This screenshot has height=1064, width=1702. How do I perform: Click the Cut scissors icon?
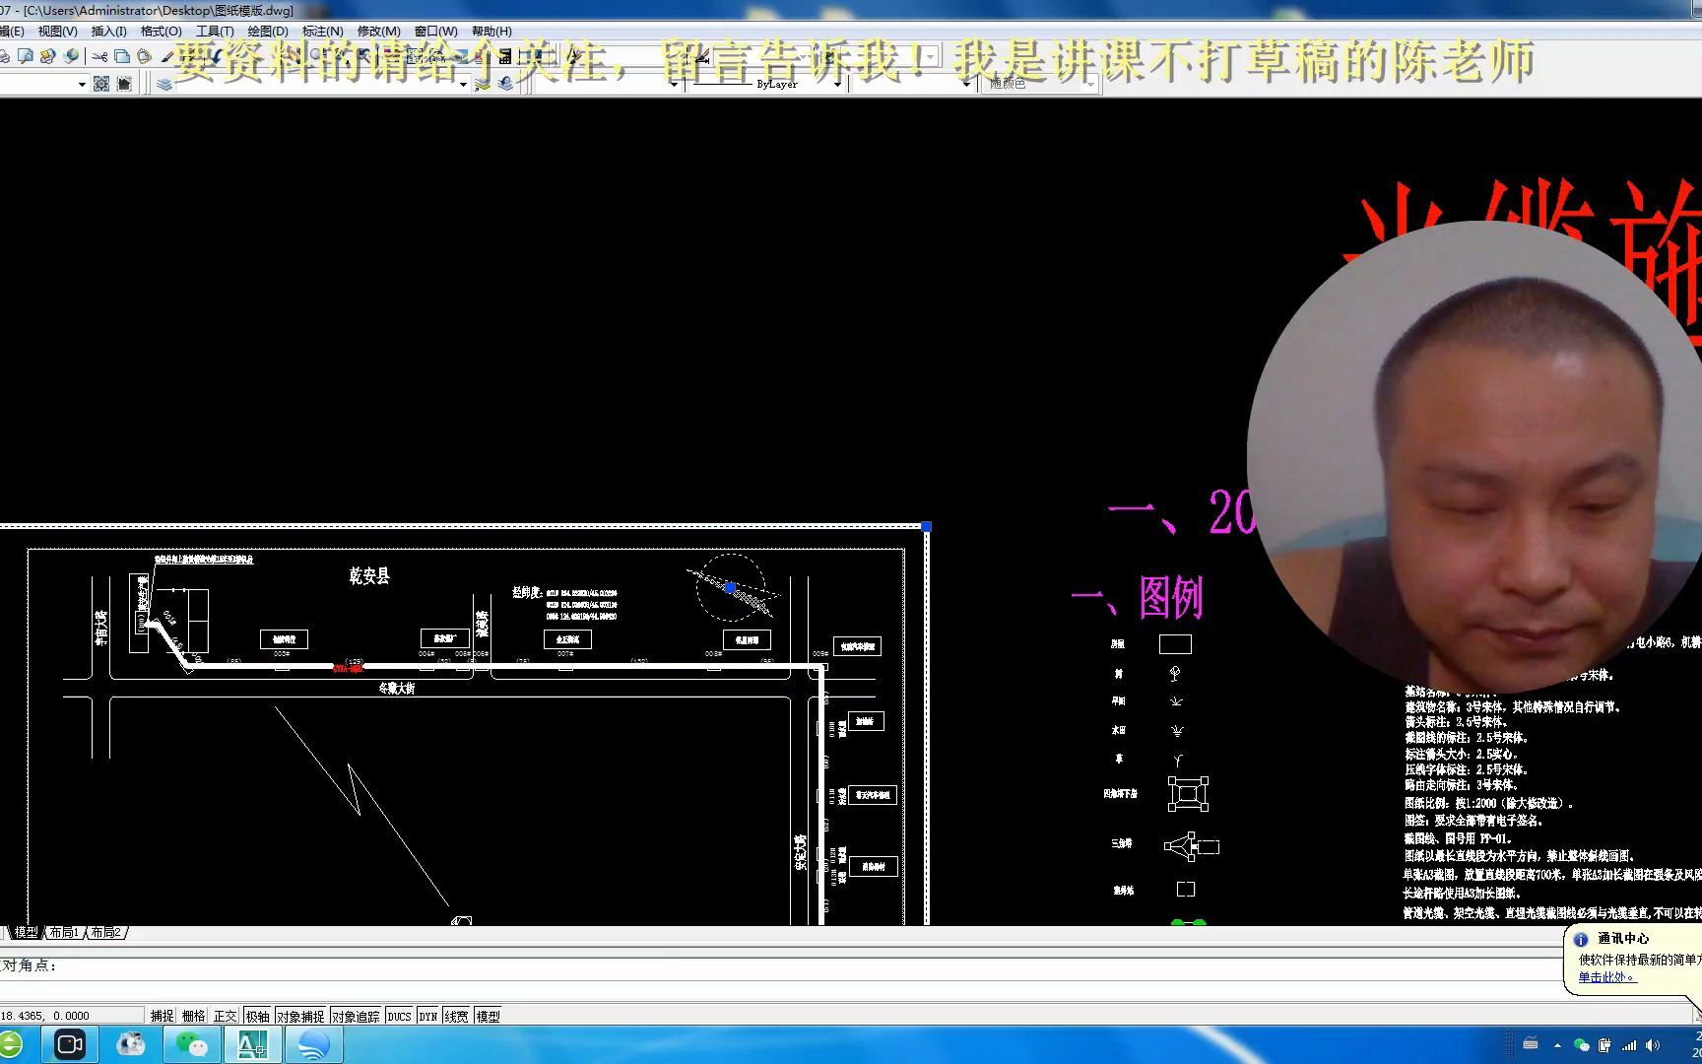coord(99,56)
